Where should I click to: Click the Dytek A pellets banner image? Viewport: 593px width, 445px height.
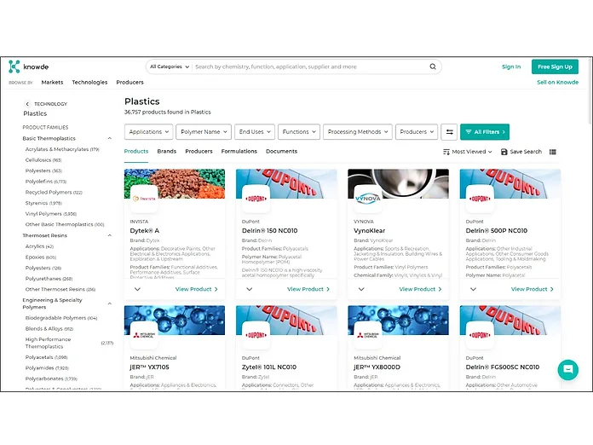coord(175,184)
